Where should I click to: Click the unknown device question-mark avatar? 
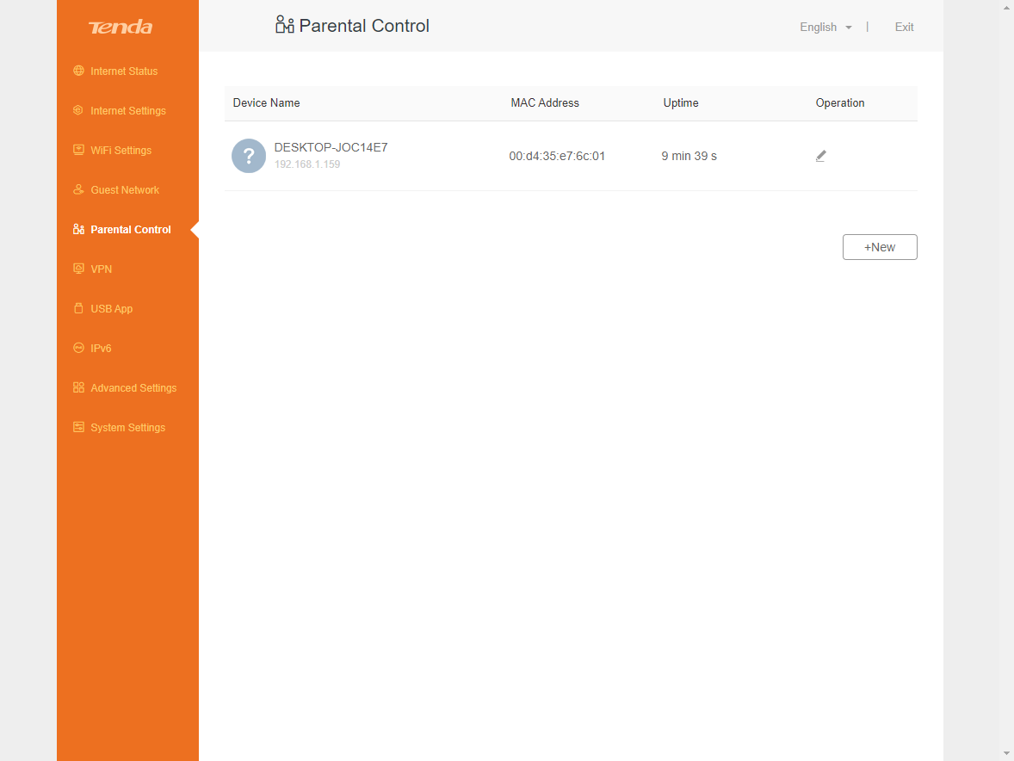[248, 156]
